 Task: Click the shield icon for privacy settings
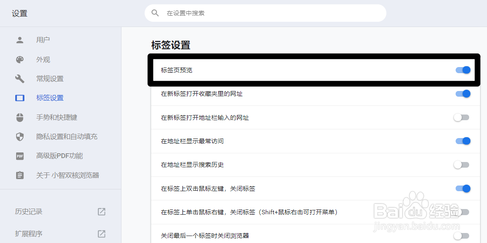pyautogui.click(x=20, y=137)
